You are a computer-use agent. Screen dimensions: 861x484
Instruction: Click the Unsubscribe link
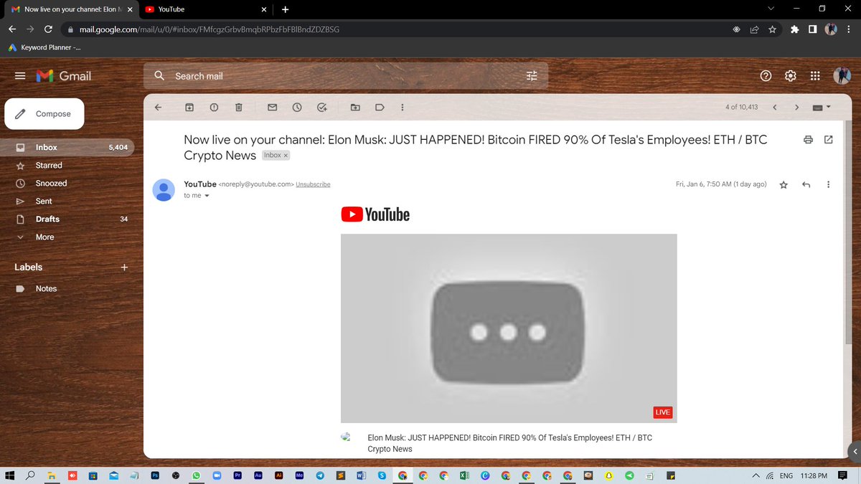click(313, 184)
